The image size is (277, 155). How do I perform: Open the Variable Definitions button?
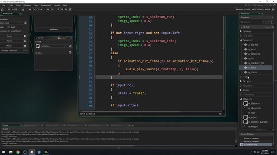point(9,51)
